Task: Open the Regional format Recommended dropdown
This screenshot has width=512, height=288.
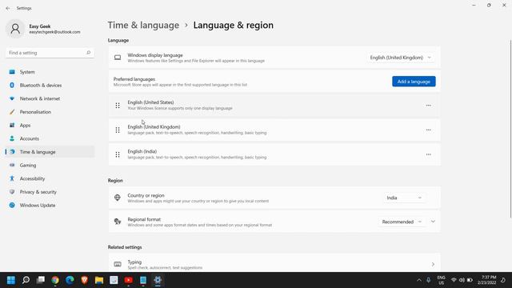Action: click(x=402, y=222)
